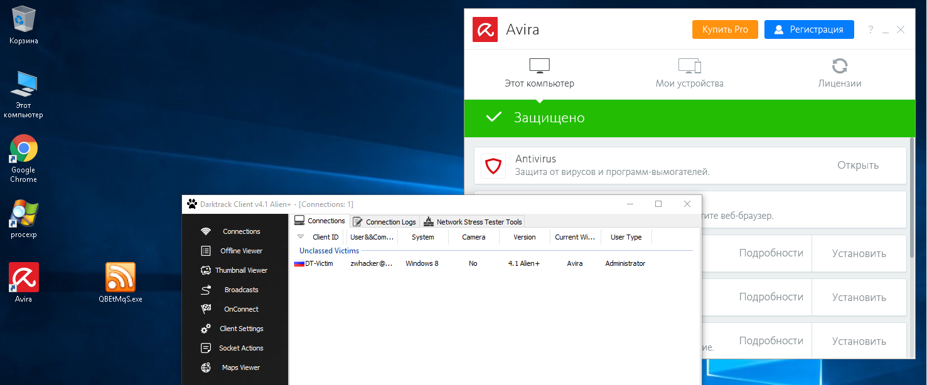
Task: Click the Купить Pro button in Avira
Action: (725, 29)
